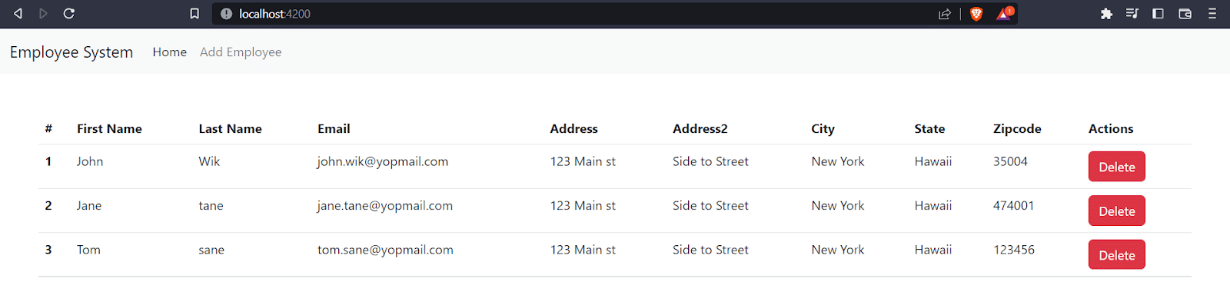Delete employee Tom sane
The width and height of the screenshot is (1230, 305).
coord(1116,255)
